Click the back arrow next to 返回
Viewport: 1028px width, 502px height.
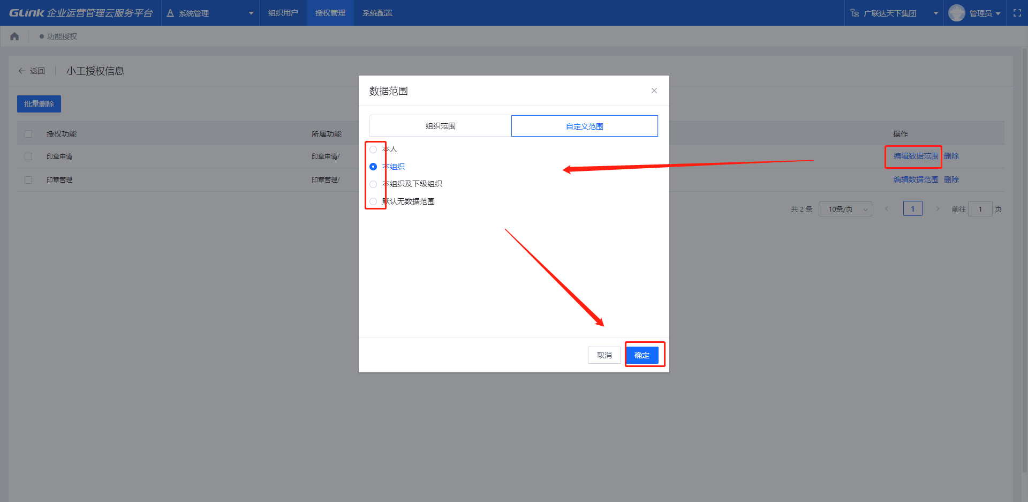click(x=22, y=71)
